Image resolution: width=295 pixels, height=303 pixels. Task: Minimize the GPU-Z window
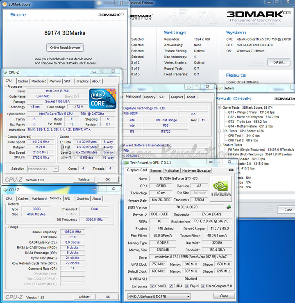pyautogui.click(x=211, y=162)
